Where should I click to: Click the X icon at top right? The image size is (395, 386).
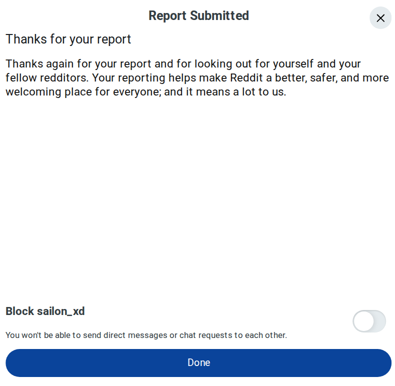[380, 18]
